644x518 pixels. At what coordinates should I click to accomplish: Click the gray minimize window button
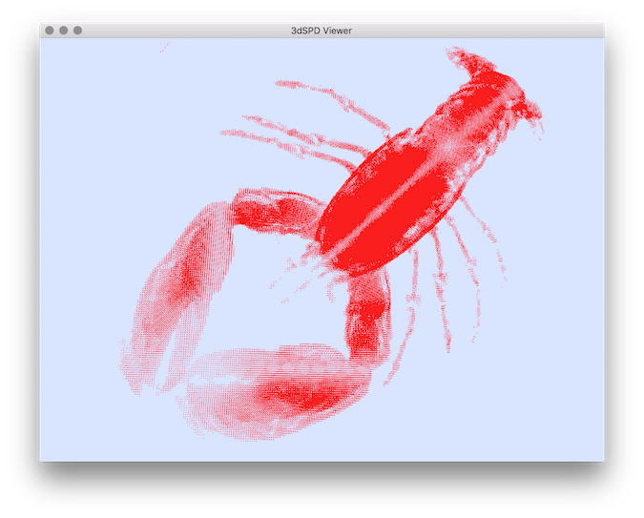coord(64,31)
